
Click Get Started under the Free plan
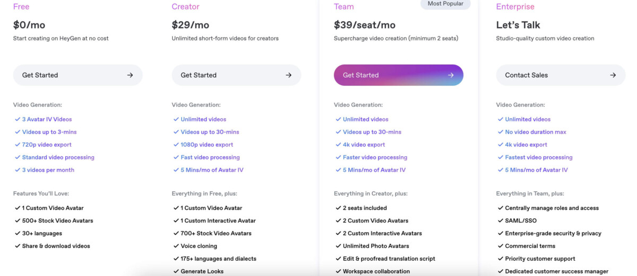click(x=78, y=75)
